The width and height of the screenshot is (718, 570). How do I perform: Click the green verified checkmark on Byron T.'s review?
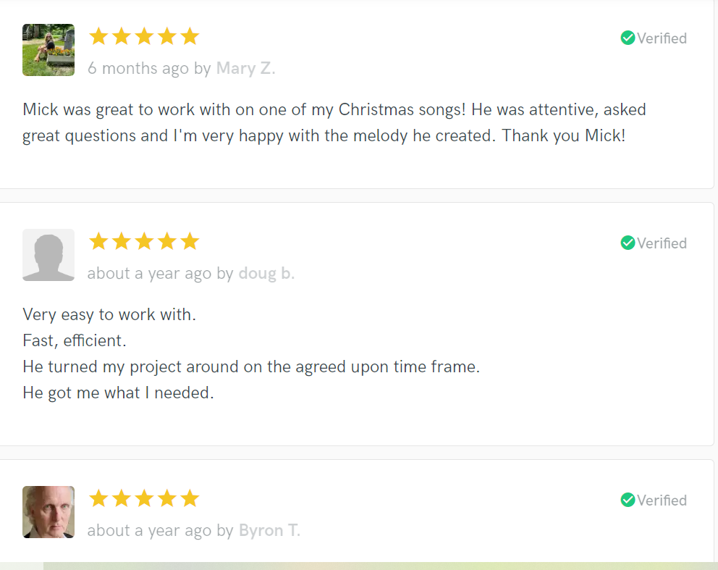pos(628,500)
